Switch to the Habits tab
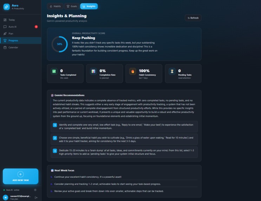The width and height of the screenshot is (261, 201). [55, 6]
